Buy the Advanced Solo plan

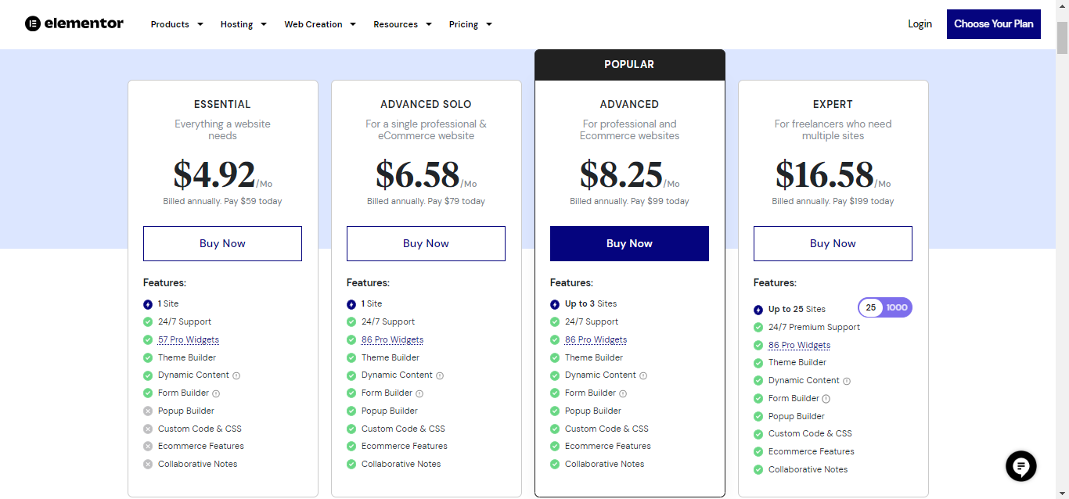[426, 243]
